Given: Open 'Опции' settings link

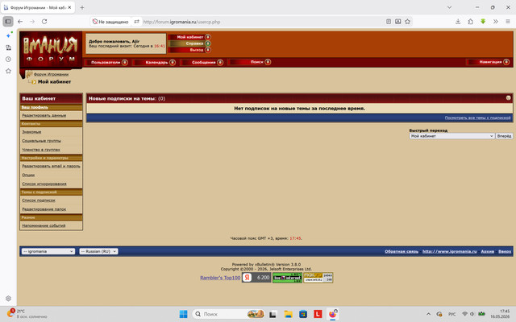Looking at the screenshot, I should click(x=28, y=175).
